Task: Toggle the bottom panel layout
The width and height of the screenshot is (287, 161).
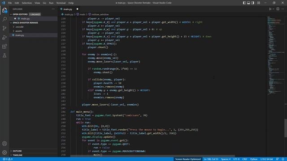Action: pos(248,3)
